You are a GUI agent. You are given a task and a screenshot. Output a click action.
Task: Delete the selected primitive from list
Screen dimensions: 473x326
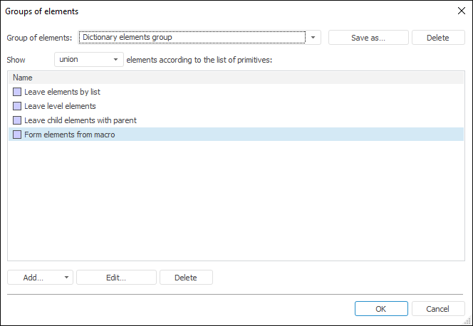186,278
